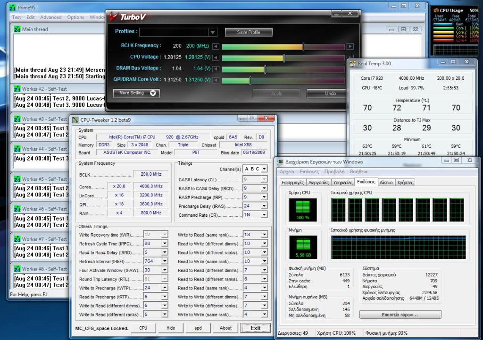This screenshot has height=340, width=483.
Task: Open the Write to Write (same rank) dropdown
Action: (264, 314)
